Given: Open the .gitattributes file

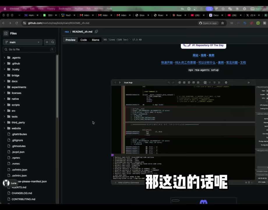Looking at the screenshot, I should (x=19, y=134).
